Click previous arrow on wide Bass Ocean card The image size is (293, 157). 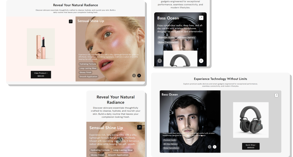pyautogui.click(x=210, y=147)
